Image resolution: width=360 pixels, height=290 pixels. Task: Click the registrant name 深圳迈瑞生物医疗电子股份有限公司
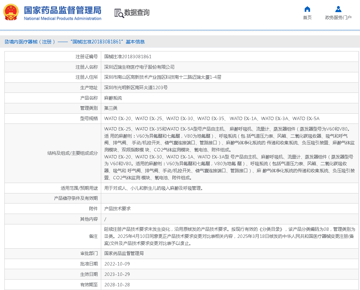point(139,67)
